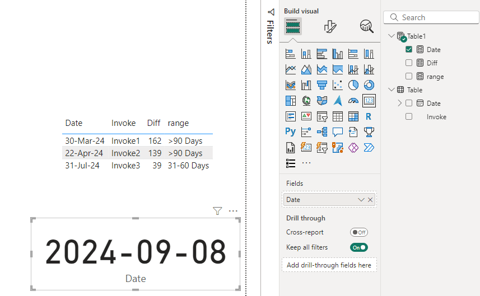This screenshot has height=296, width=480.
Task: Sort table by the Invoke column header
Action: pyautogui.click(x=123, y=123)
